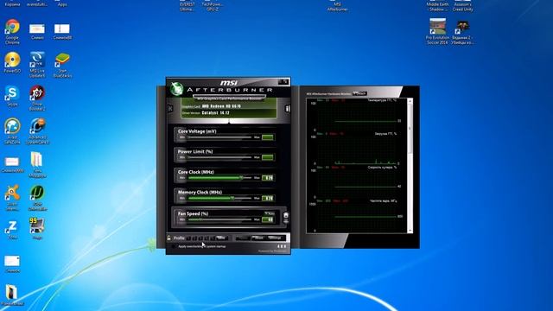Image resolution: width=553 pixels, height=311 pixels.
Task: Click the Fan Speed value field
Action: (268, 219)
